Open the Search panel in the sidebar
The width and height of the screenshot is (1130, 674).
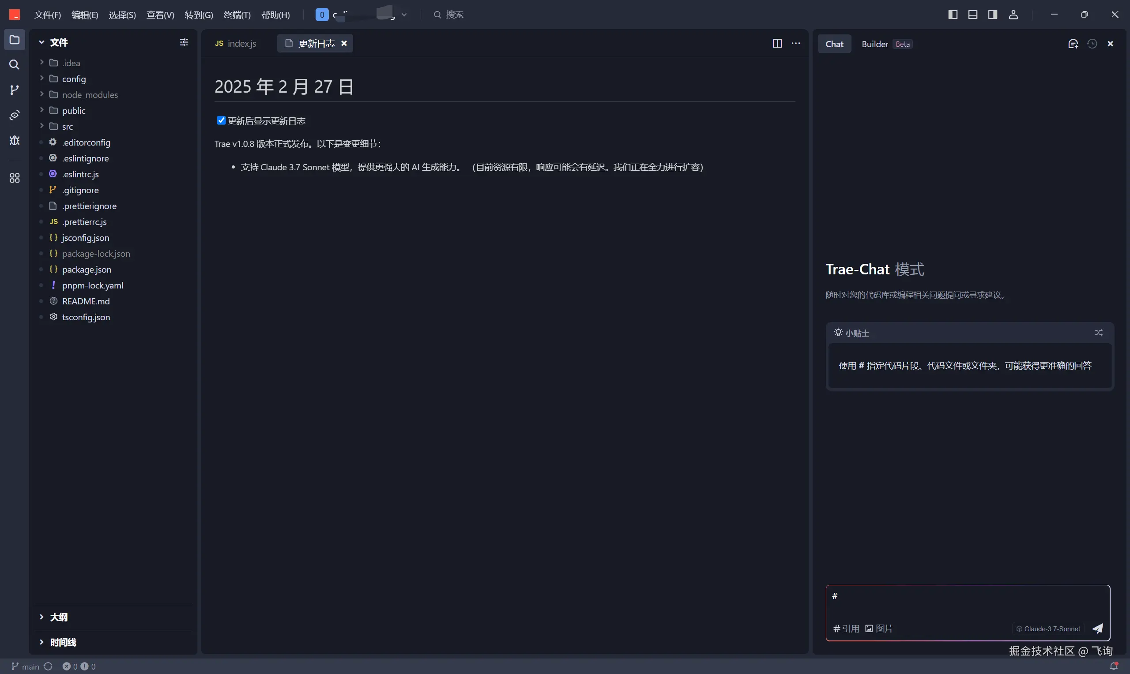tap(15, 65)
